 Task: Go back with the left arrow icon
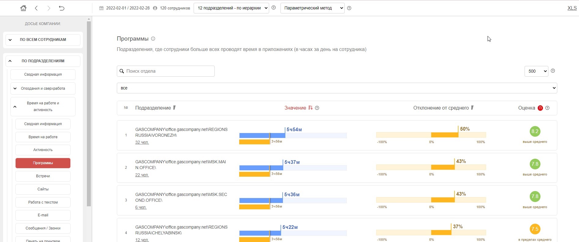click(x=36, y=8)
